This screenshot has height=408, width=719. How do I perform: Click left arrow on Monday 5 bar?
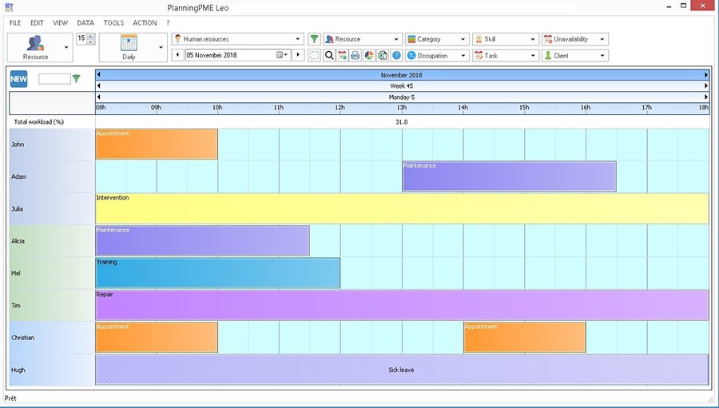[98, 97]
